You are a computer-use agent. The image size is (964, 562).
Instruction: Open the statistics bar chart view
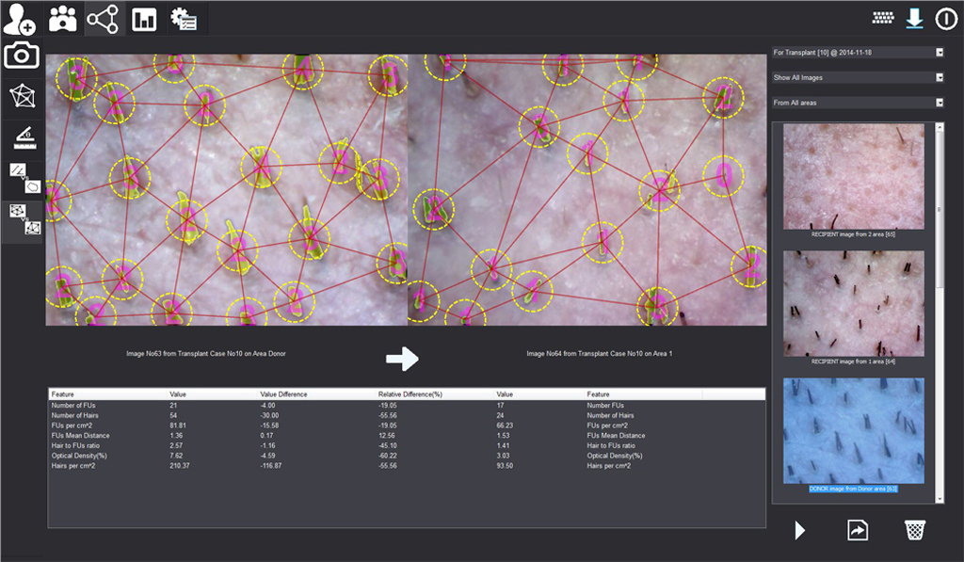(x=144, y=19)
